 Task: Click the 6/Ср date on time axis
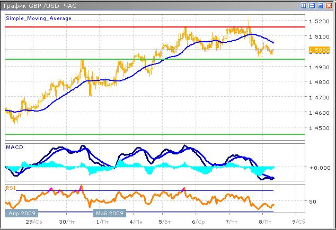click(x=197, y=222)
